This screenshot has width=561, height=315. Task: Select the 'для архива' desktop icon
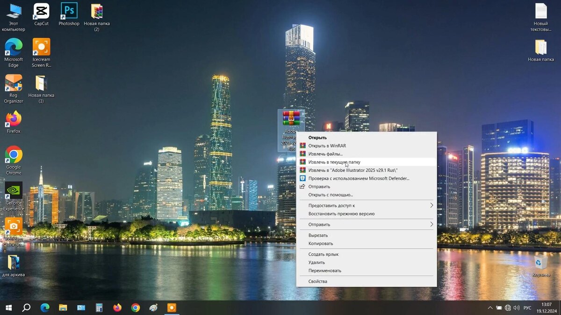coord(14,266)
